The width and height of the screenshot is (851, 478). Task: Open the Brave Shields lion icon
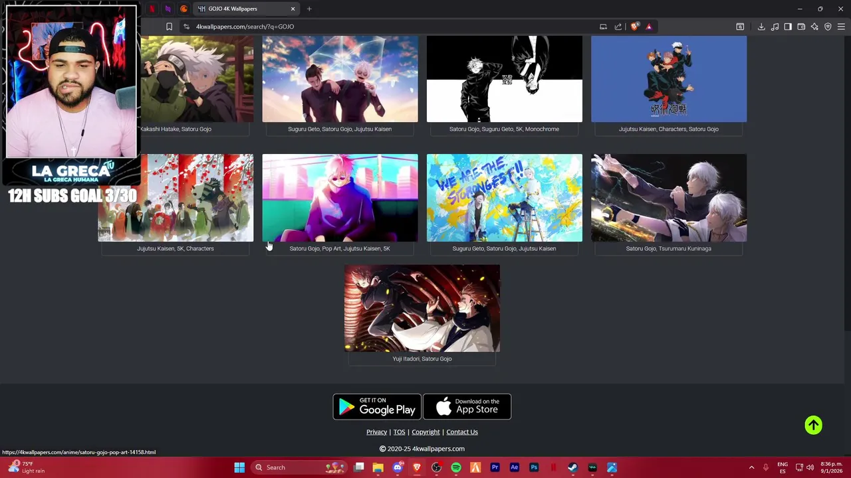click(x=634, y=27)
